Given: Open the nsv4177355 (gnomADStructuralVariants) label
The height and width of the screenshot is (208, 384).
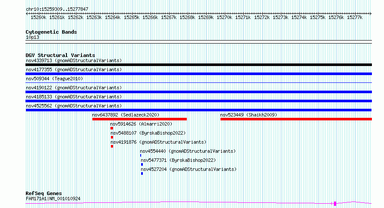Looking at the screenshot, I should (x=74, y=69).
